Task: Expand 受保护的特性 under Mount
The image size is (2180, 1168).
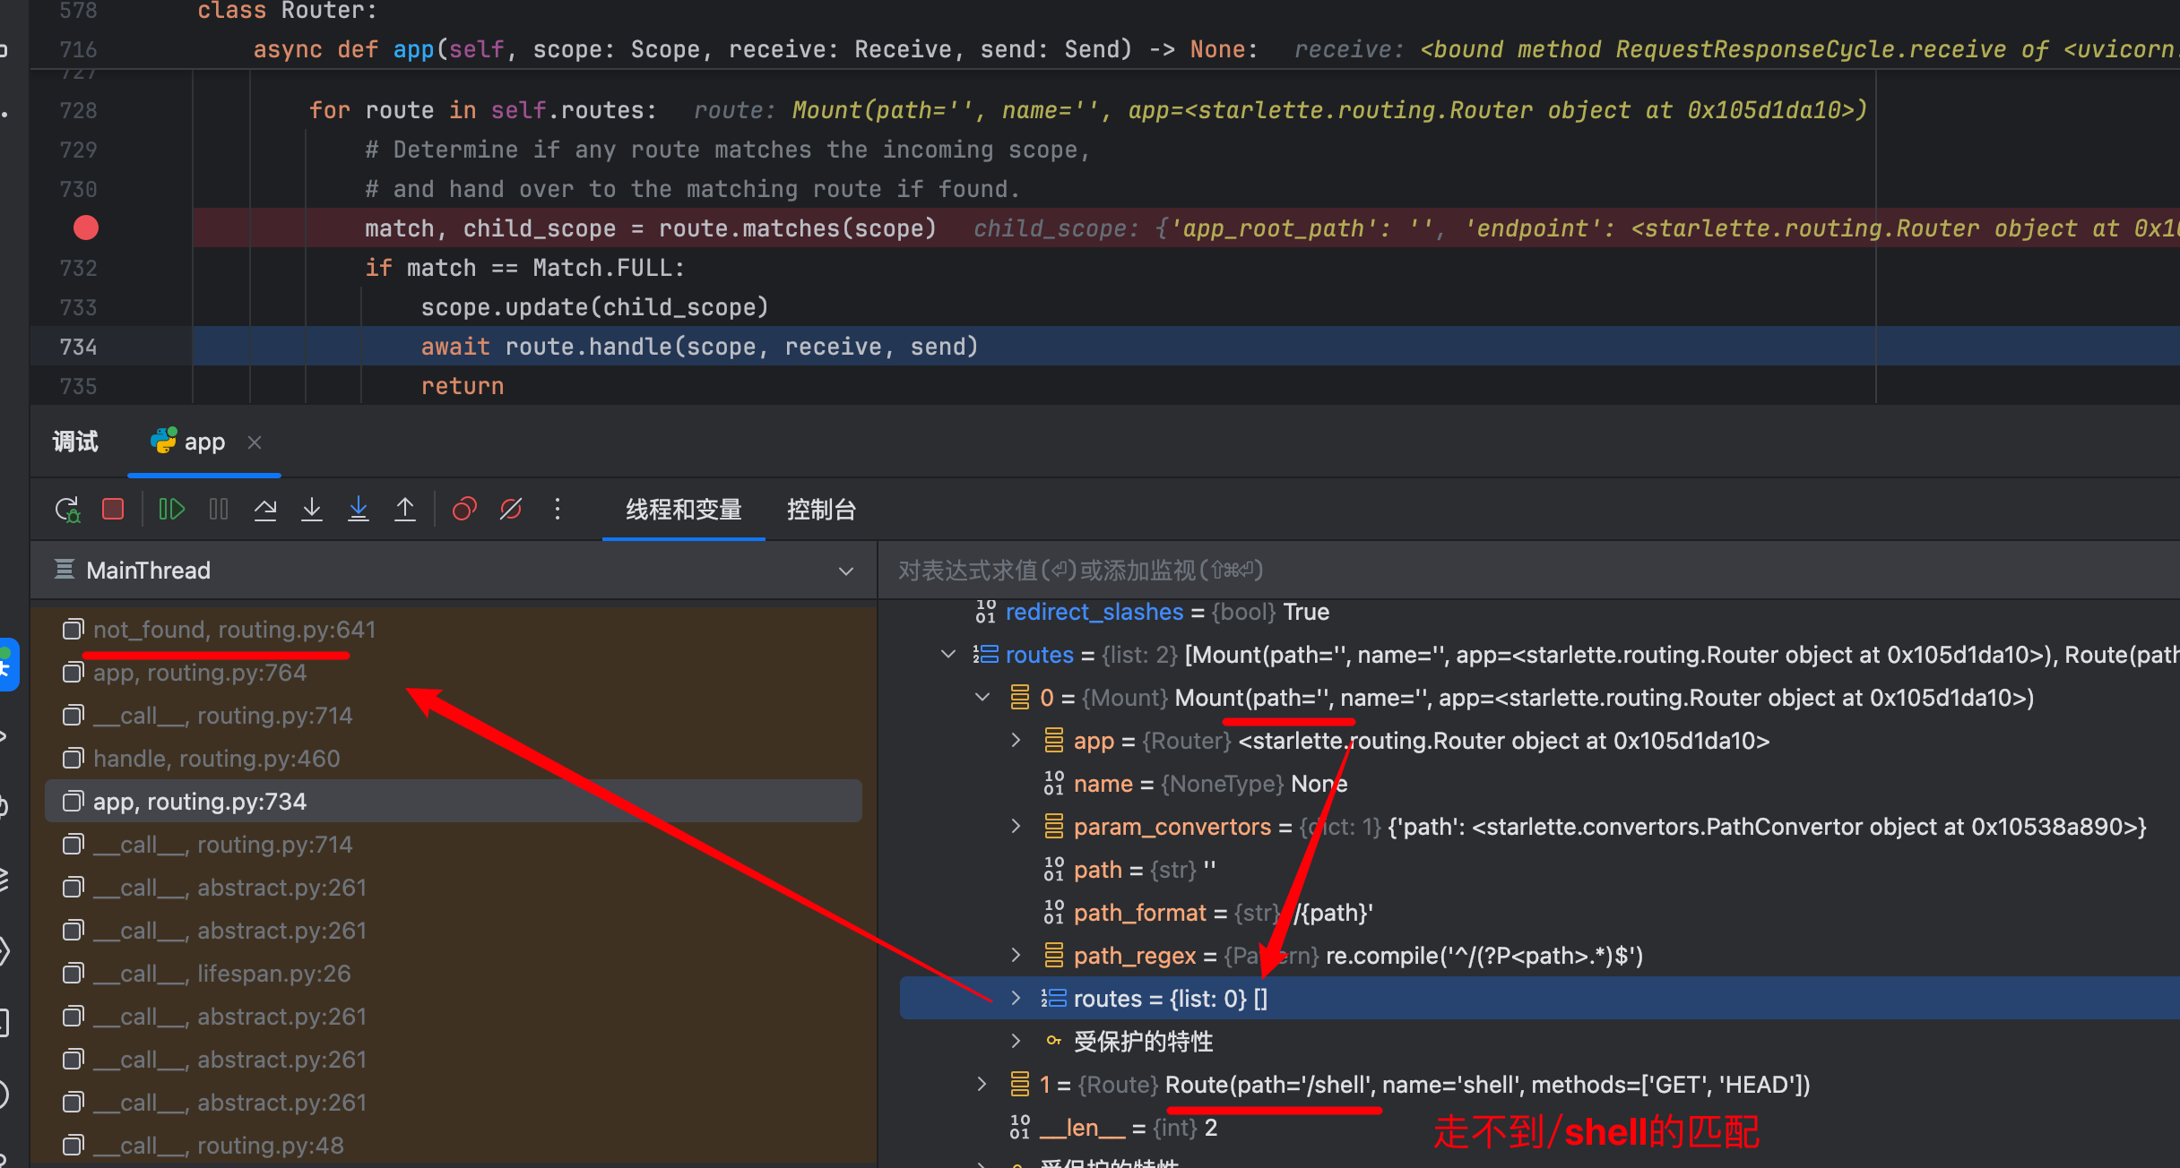Action: coord(1016,1042)
